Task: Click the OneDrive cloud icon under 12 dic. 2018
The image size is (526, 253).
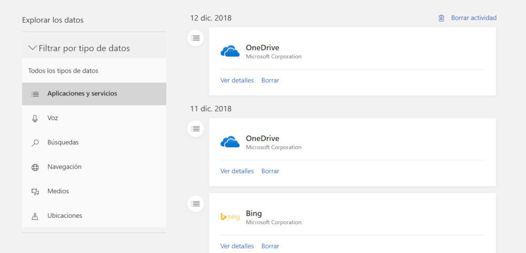Action: 230,51
